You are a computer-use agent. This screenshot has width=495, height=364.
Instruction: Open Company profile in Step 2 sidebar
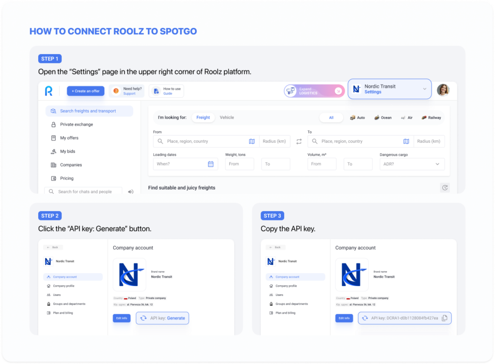[60, 286]
